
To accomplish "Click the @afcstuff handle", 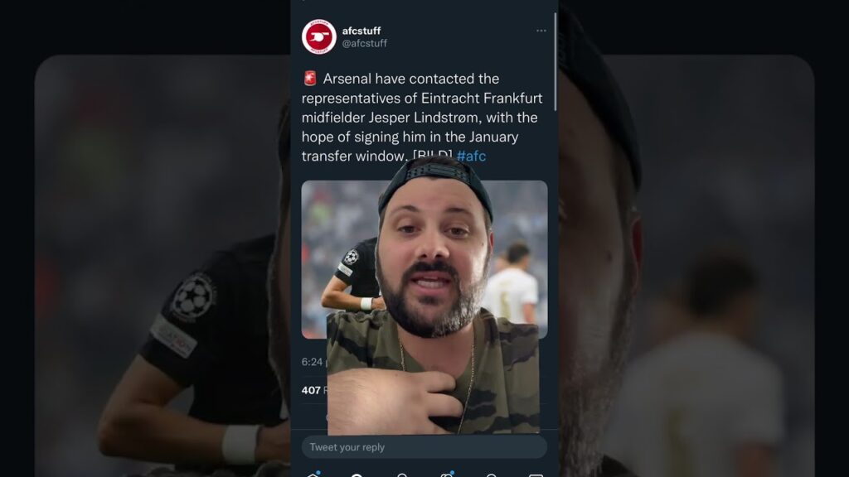I will (x=365, y=43).
